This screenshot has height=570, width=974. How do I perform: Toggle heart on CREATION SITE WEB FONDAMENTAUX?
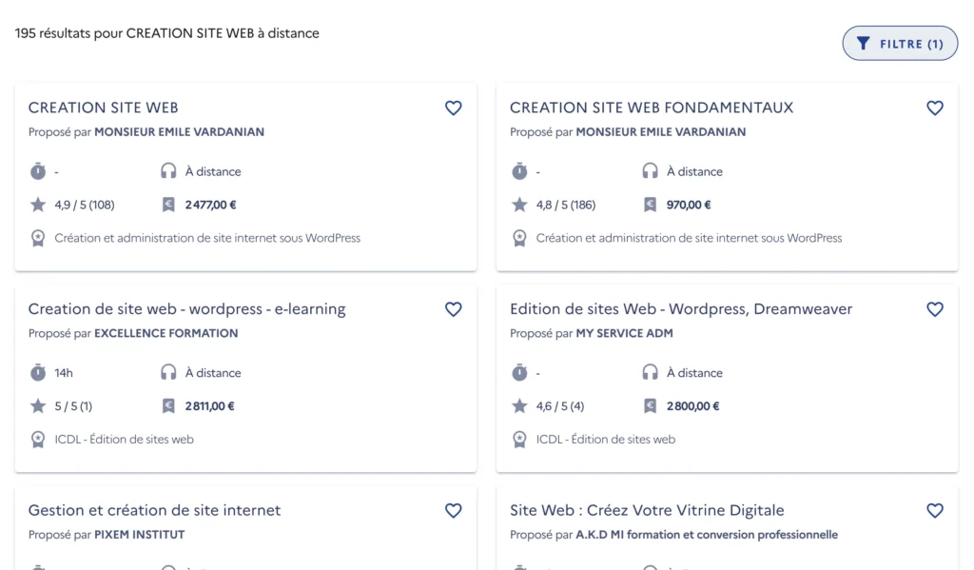(935, 108)
